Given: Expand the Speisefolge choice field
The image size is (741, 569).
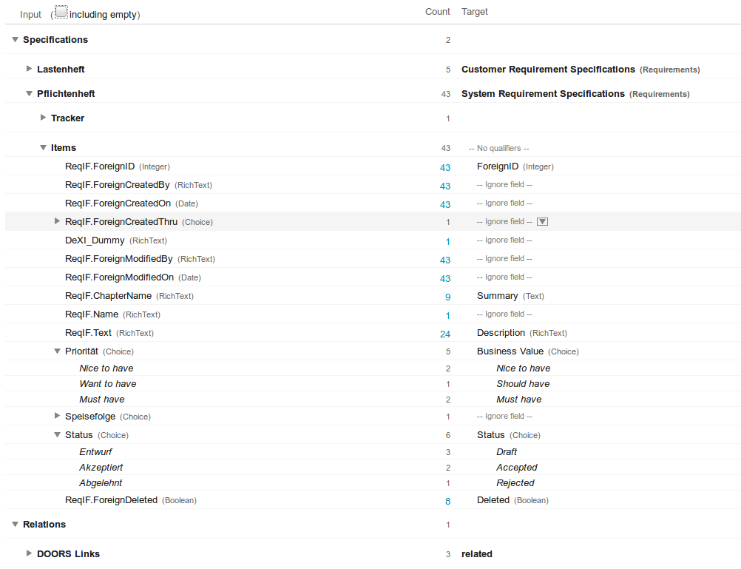Looking at the screenshot, I should [57, 416].
